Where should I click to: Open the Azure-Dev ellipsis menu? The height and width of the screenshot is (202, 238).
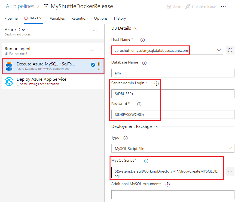coord(95,31)
